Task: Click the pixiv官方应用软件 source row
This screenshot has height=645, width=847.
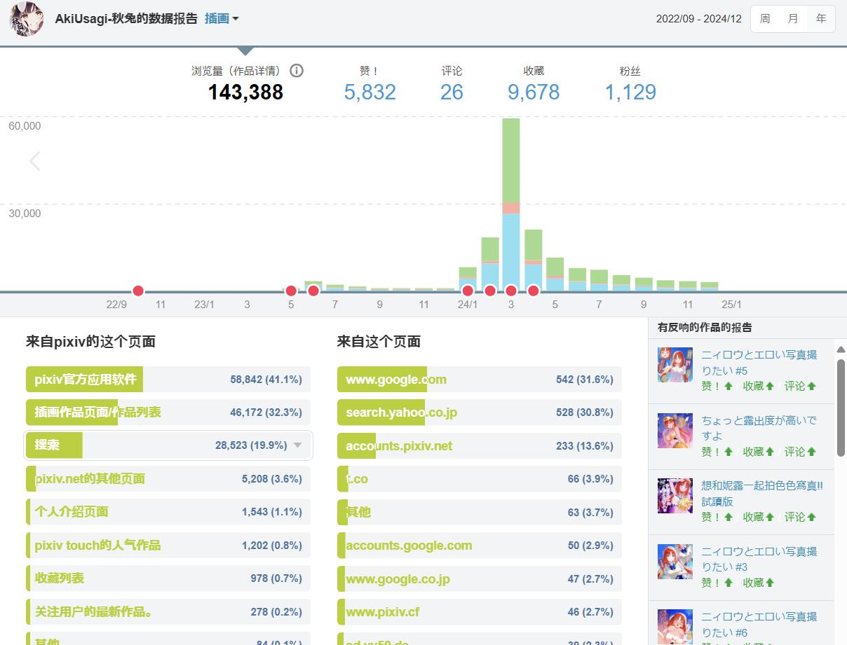Action: (x=168, y=380)
